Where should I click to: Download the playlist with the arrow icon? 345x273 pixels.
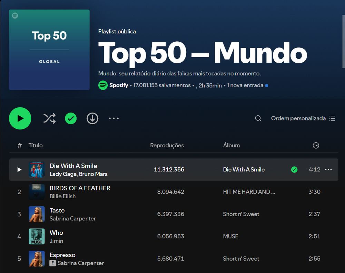coord(92,119)
